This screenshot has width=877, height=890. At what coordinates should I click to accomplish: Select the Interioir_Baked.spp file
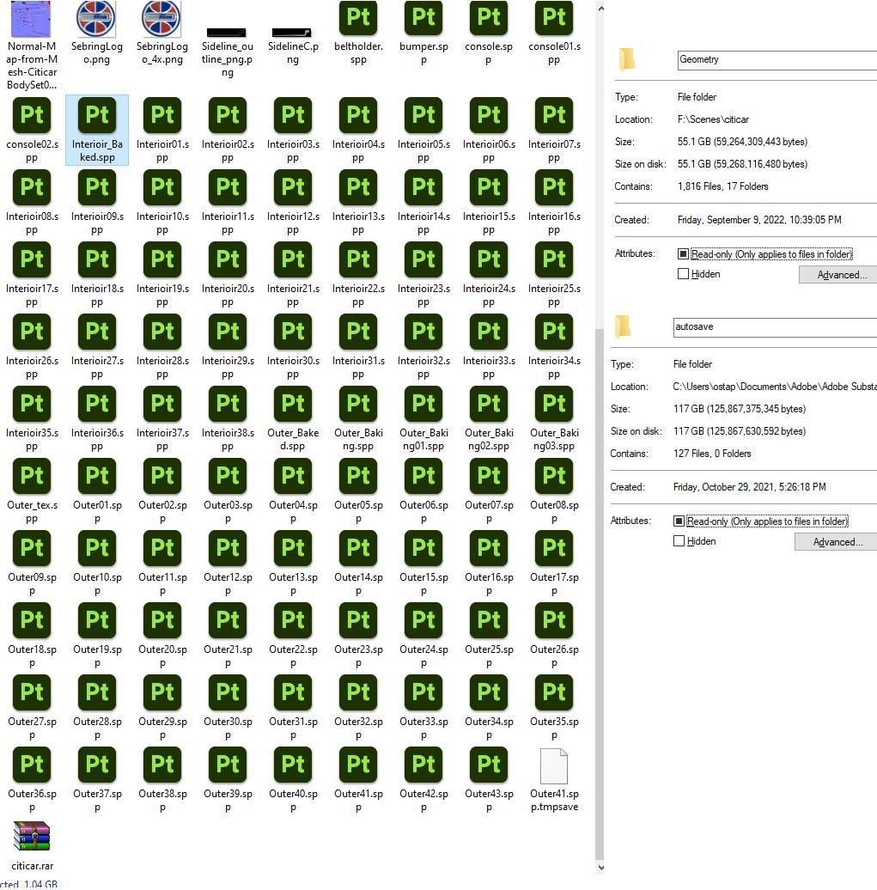[97, 130]
